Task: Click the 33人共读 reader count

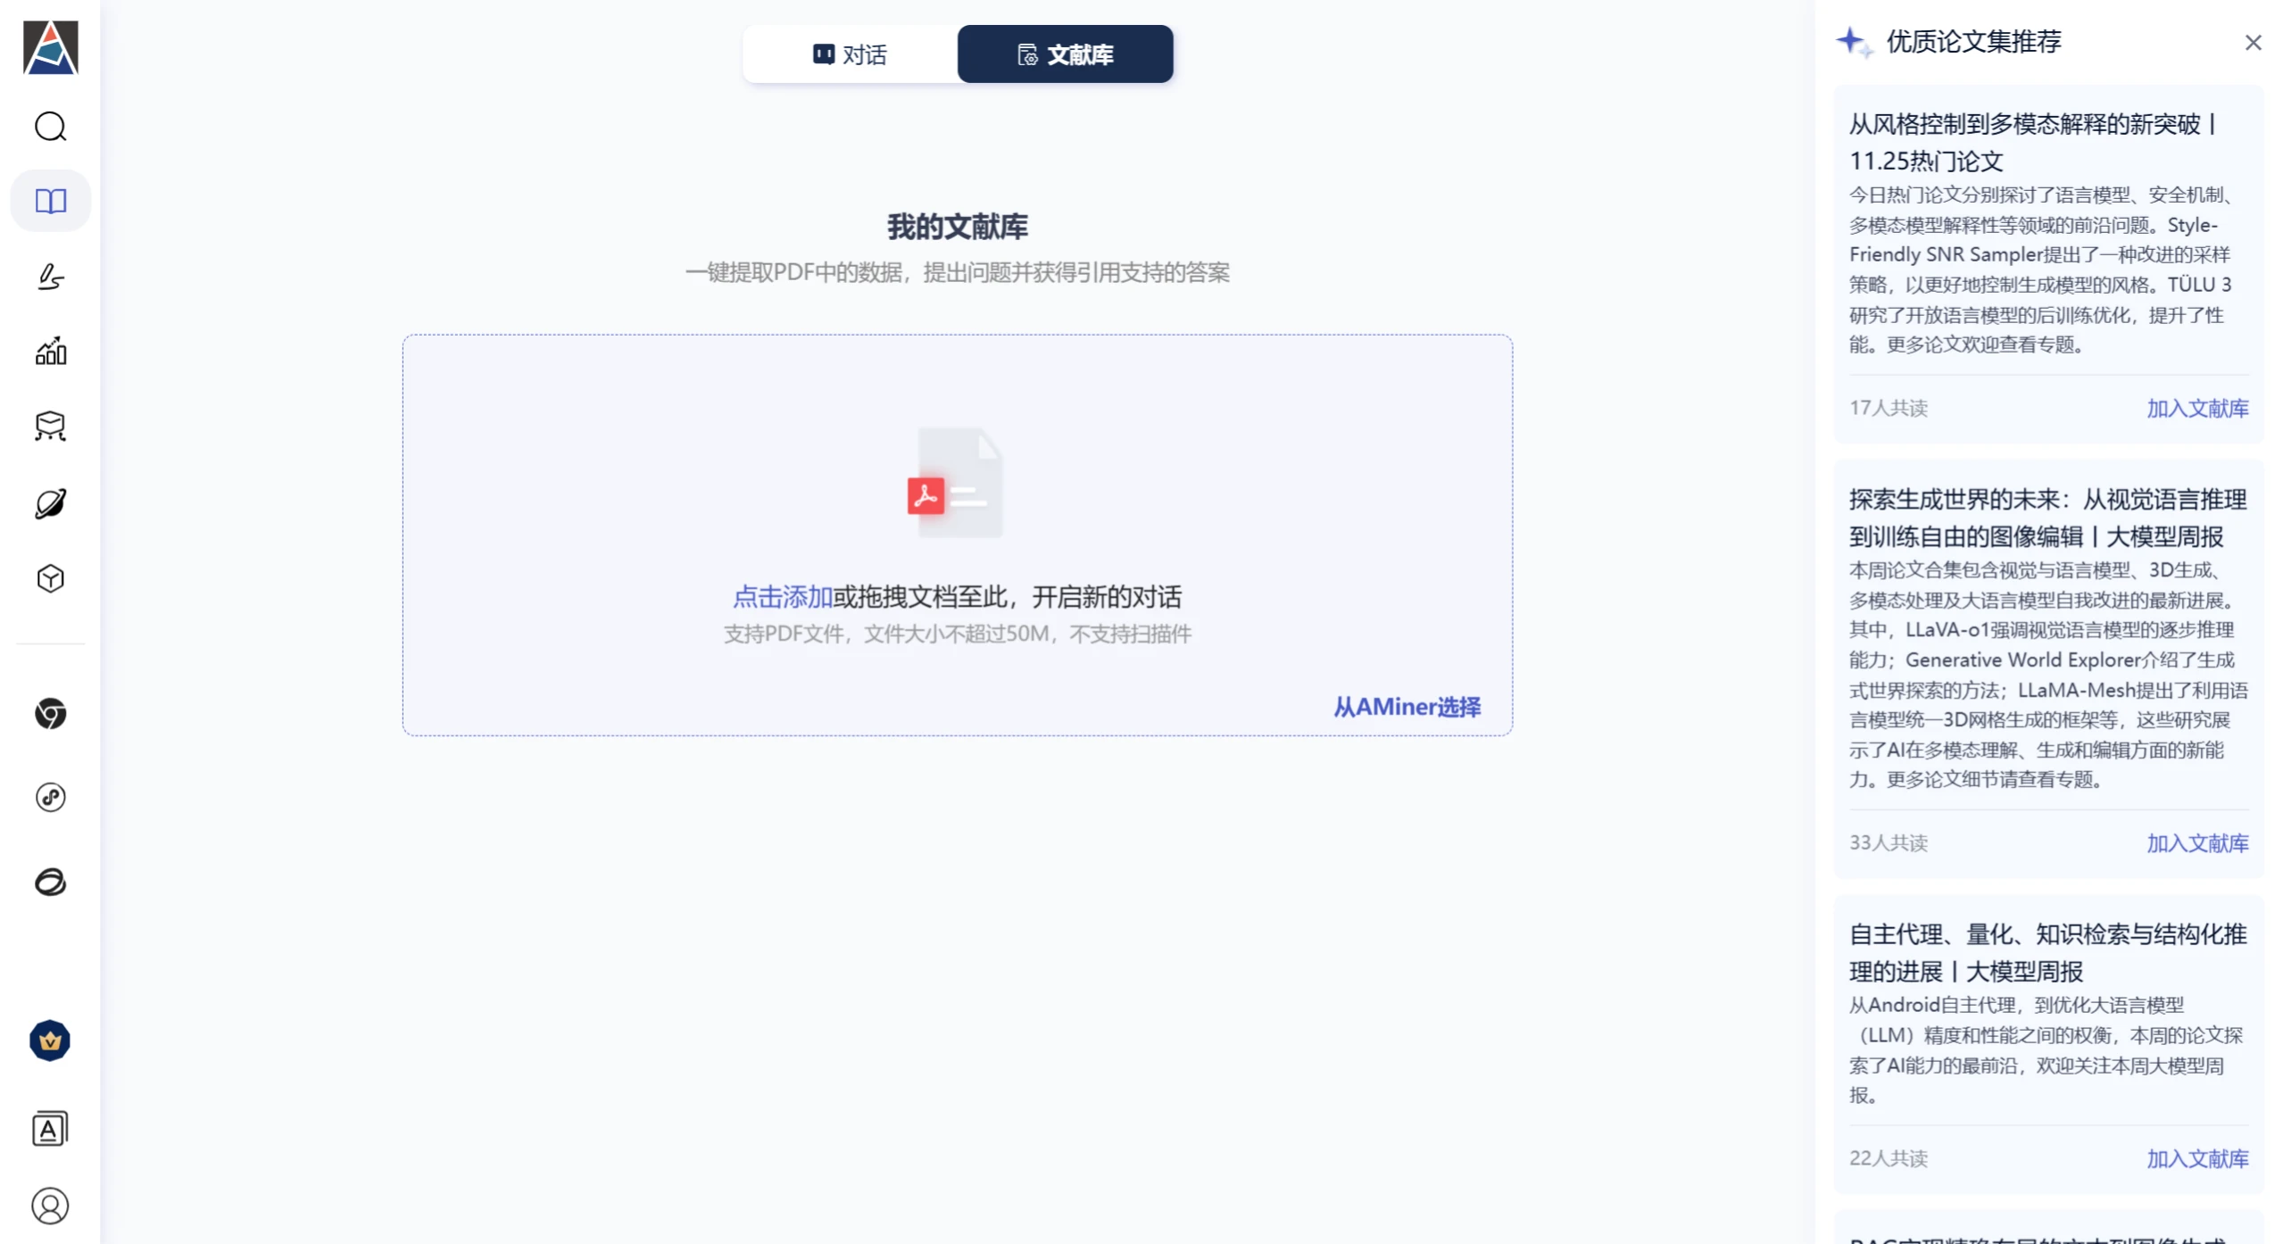Action: [1888, 842]
